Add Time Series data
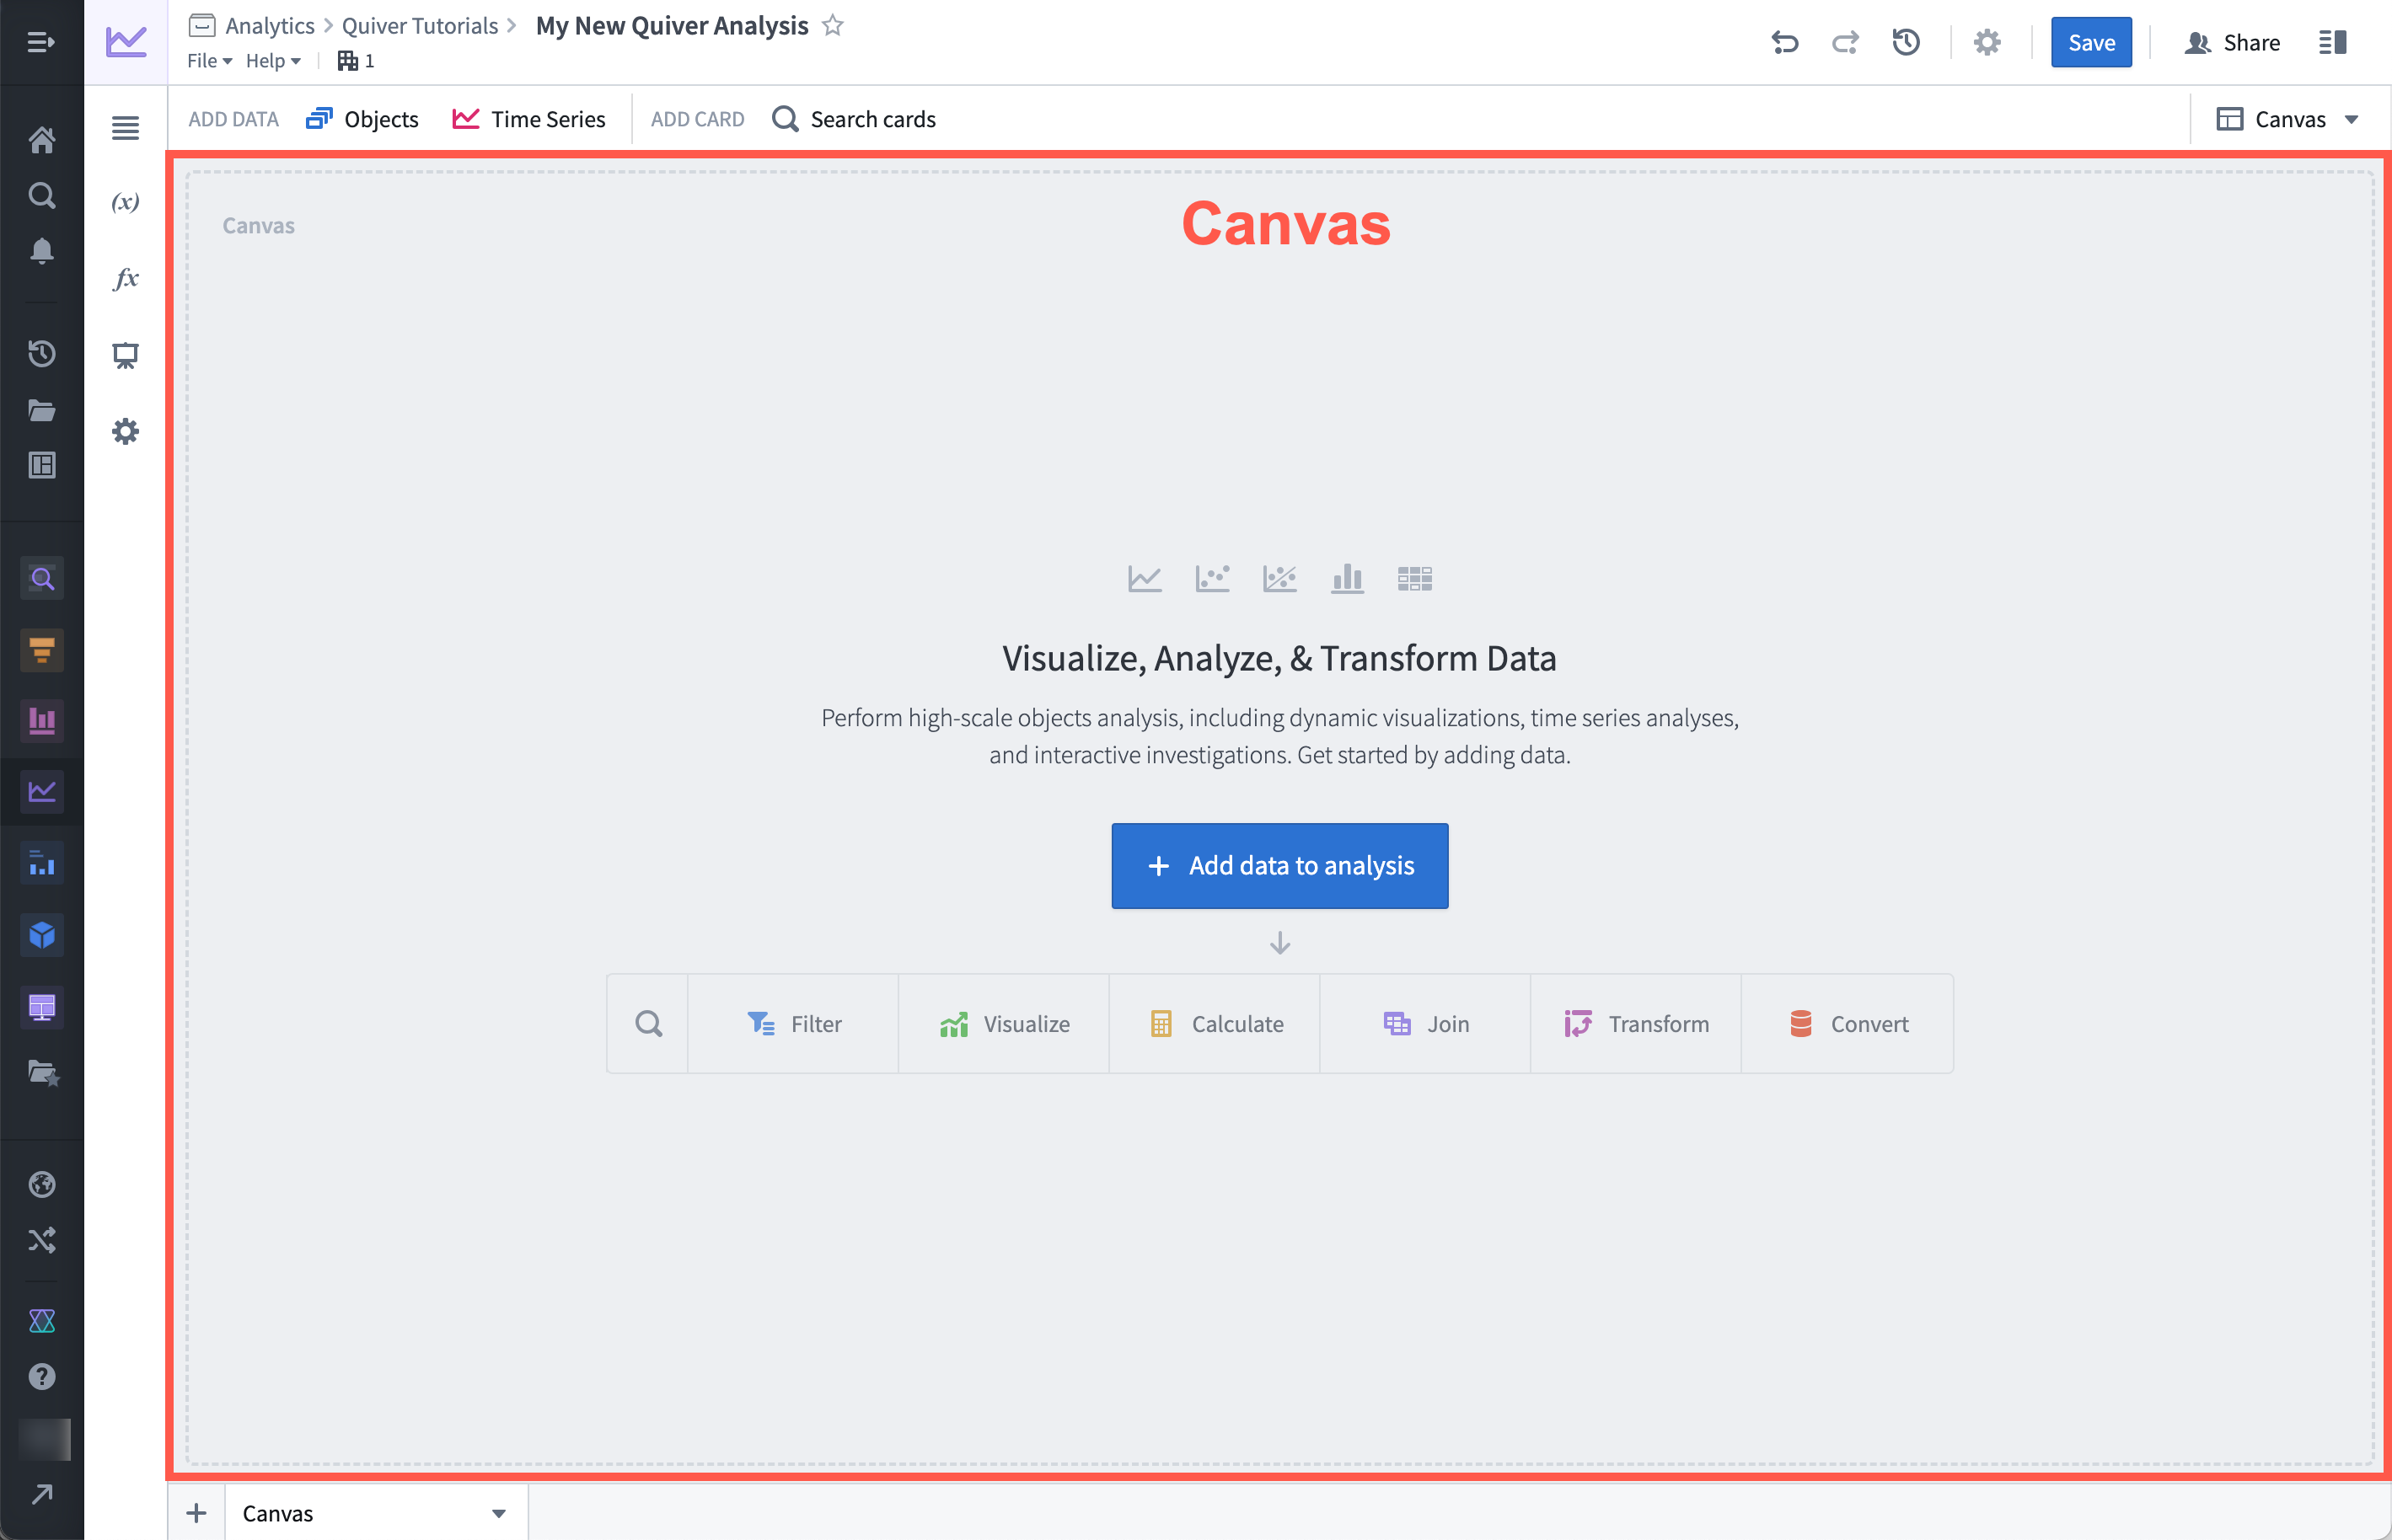This screenshot has width=2392, height=1540. click(x=528, y=119)
